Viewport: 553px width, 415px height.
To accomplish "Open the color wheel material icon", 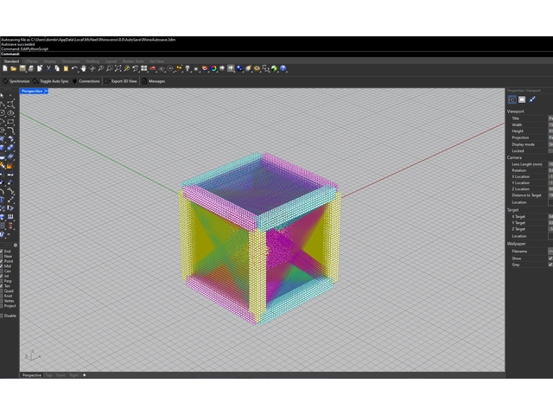I will (x=213, y=68).
